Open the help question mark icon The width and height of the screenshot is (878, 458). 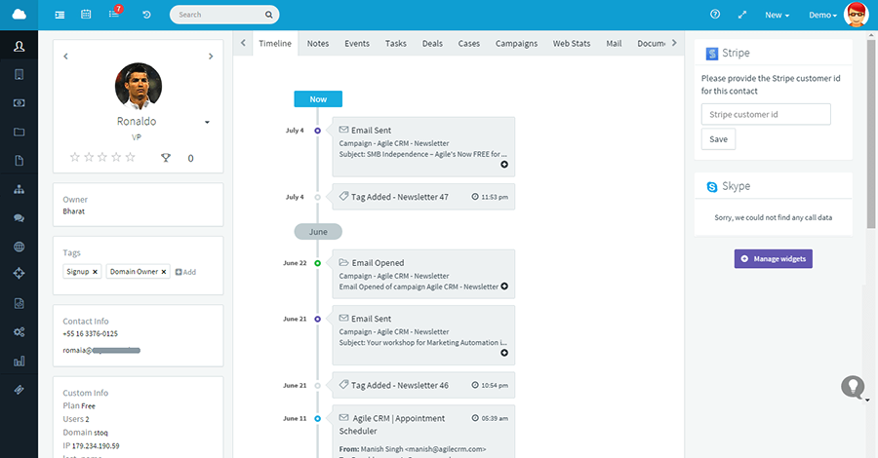pyautogui.click(x=715, y=15)
